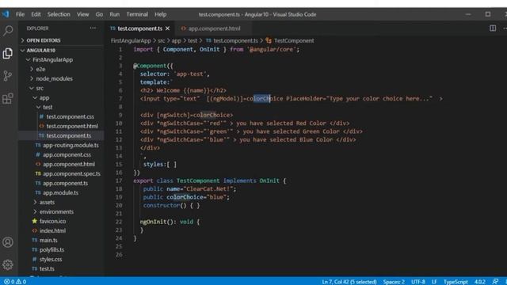Close the test.component.ts tab

pyautogui.click(x=167, y=28)
